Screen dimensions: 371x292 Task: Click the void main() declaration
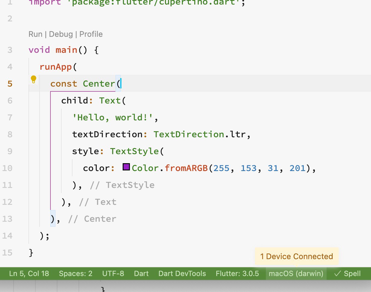[x=58, y=50]
